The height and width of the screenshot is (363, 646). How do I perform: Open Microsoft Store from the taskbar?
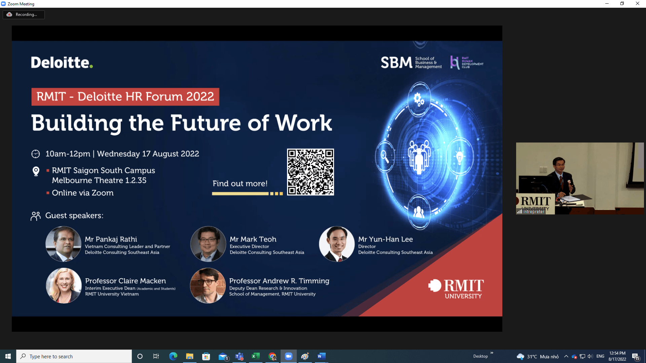pyautogui.click(x=206, y=356)
